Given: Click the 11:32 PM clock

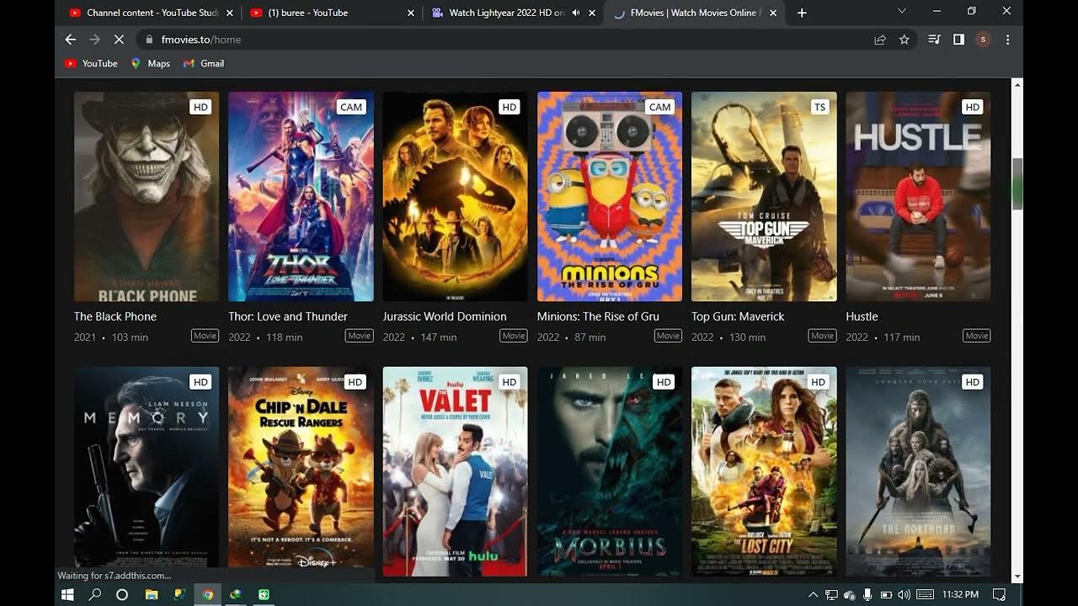Looking at the screenshot, I should tap(961, 594).
